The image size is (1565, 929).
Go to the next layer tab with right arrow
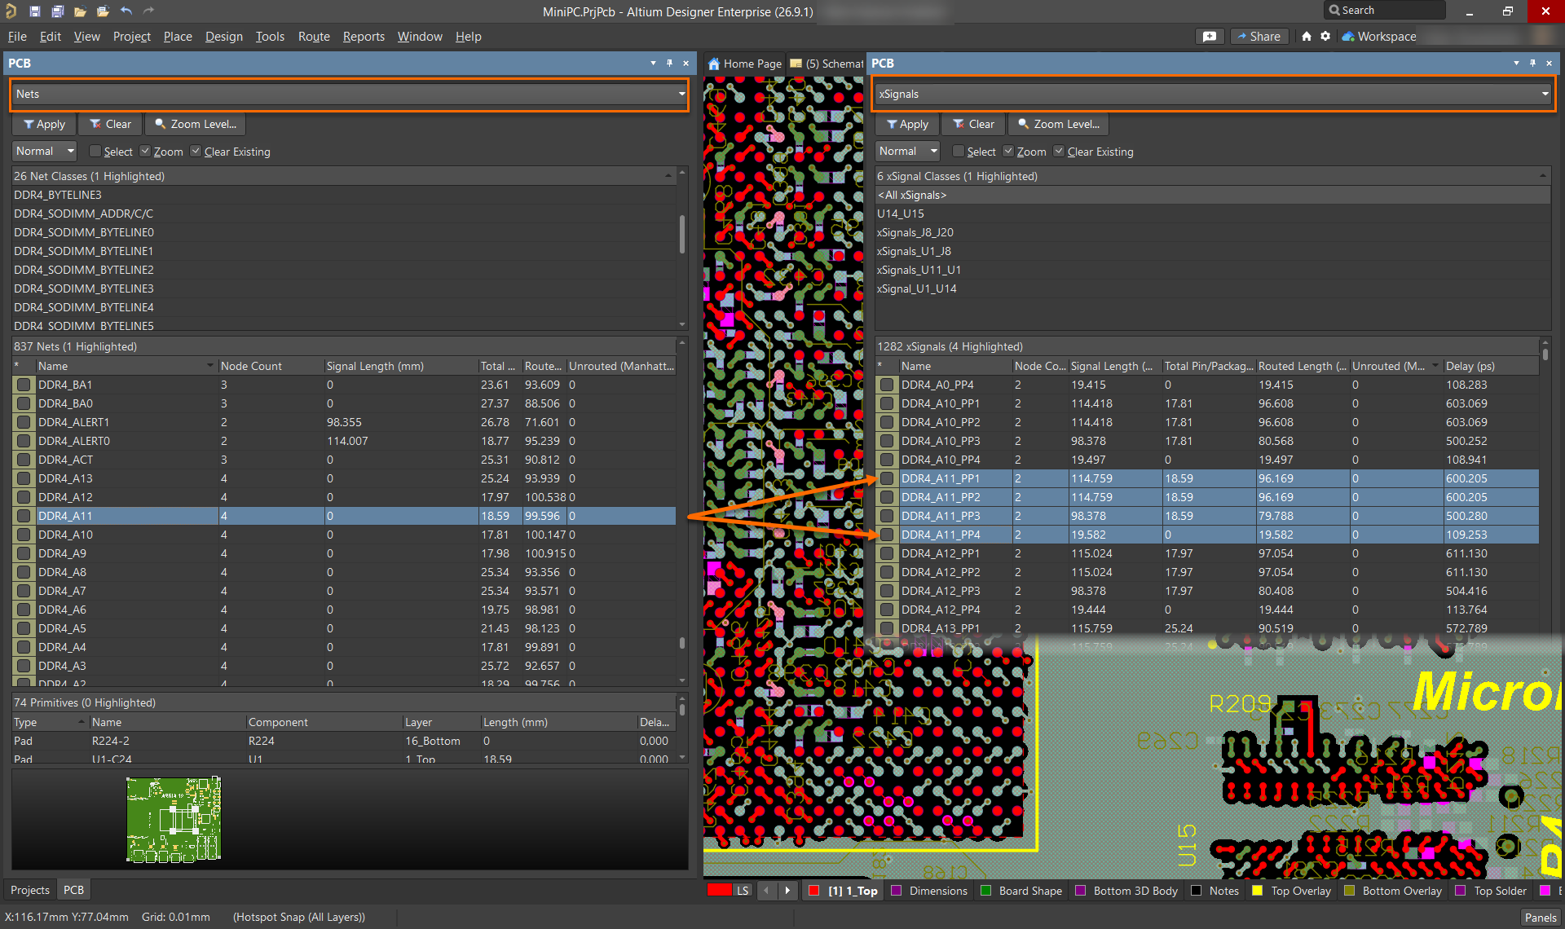(787, 891)
